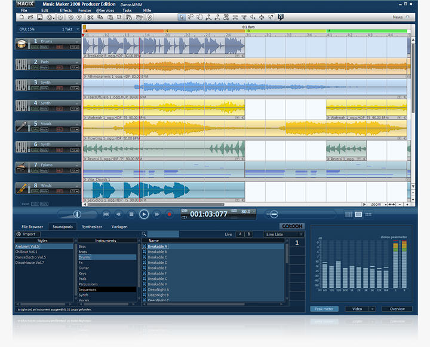The width and height of the screenshot is (430, 347).
Task: Solo the Drums track
Action: point(35,47)
